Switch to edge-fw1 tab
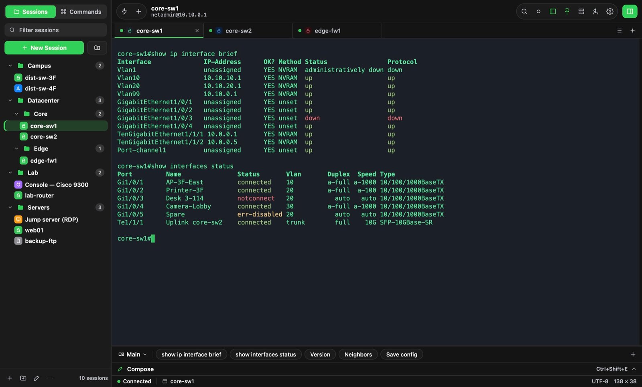 tap(337, 31)
